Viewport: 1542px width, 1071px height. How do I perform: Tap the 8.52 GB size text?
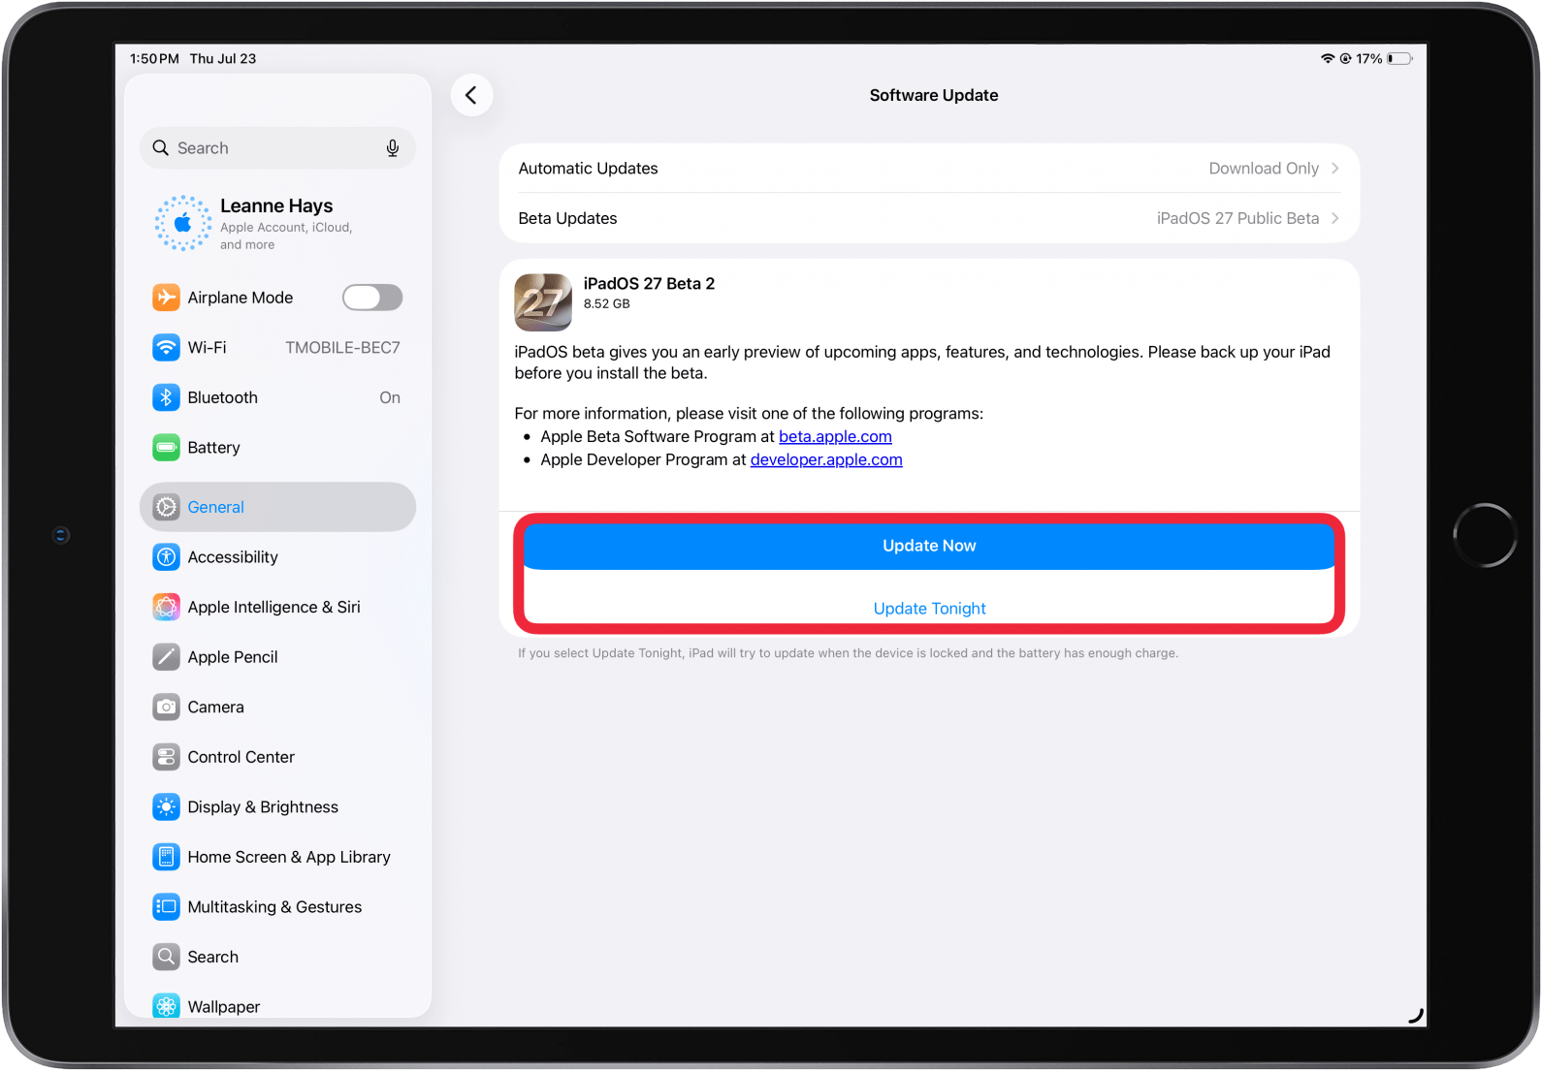click(606, 303)
